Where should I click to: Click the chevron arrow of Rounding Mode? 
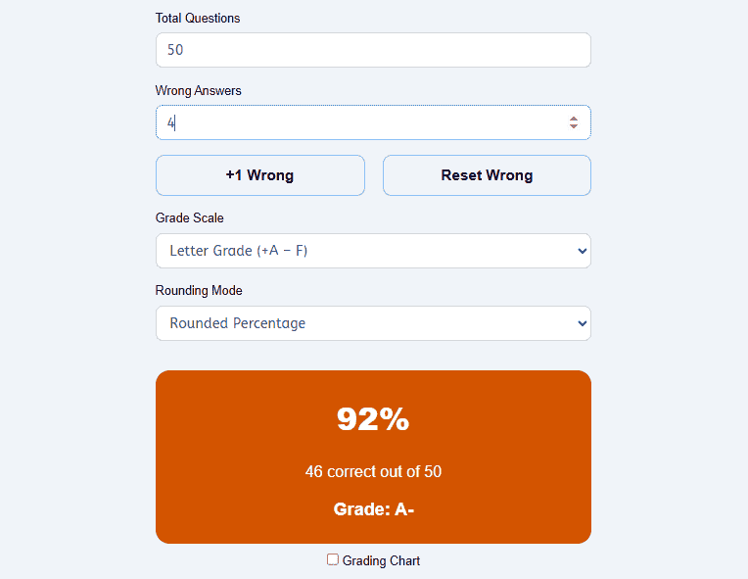[583, 323]
